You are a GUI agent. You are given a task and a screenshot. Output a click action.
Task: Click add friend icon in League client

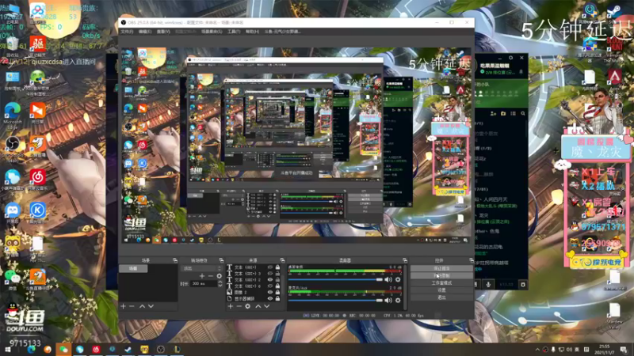(x=493, y=114)
